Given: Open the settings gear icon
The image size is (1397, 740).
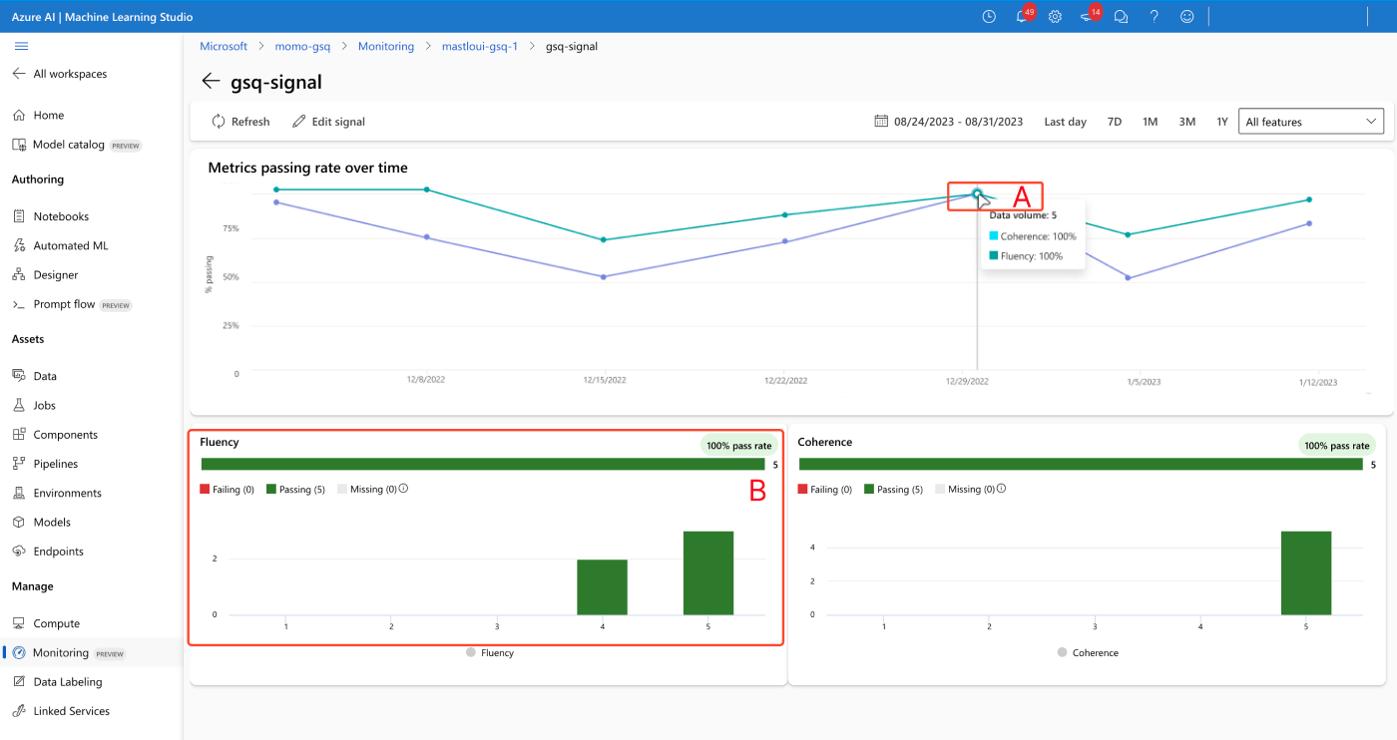Looking at the screenshot, I should point(1055,17).
